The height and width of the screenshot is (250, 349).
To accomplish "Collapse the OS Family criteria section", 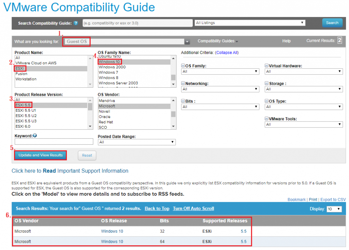I will (183, 66).
